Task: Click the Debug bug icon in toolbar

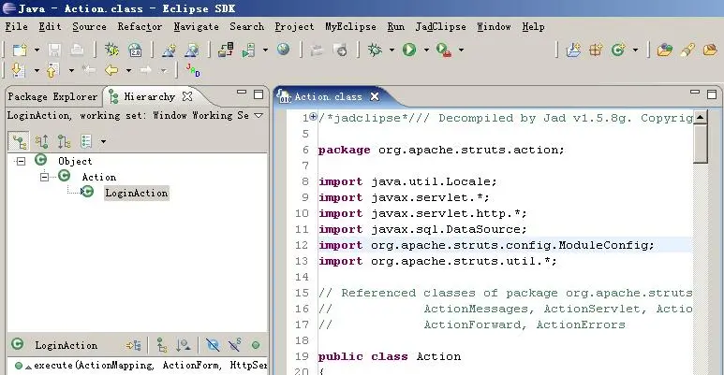Action: click(375, 50)
